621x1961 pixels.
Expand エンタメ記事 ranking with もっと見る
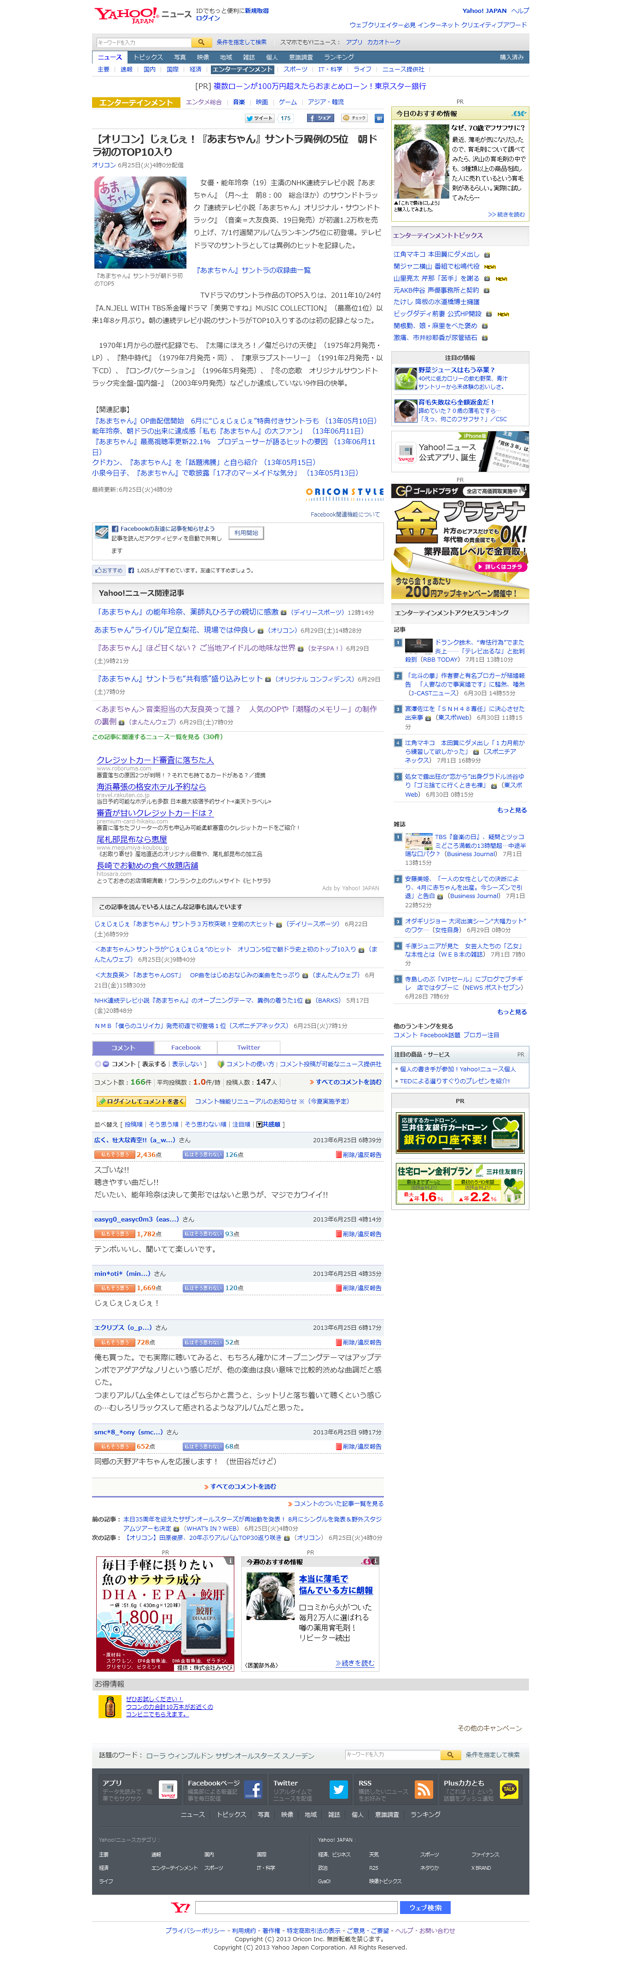[x=511, y=810]
